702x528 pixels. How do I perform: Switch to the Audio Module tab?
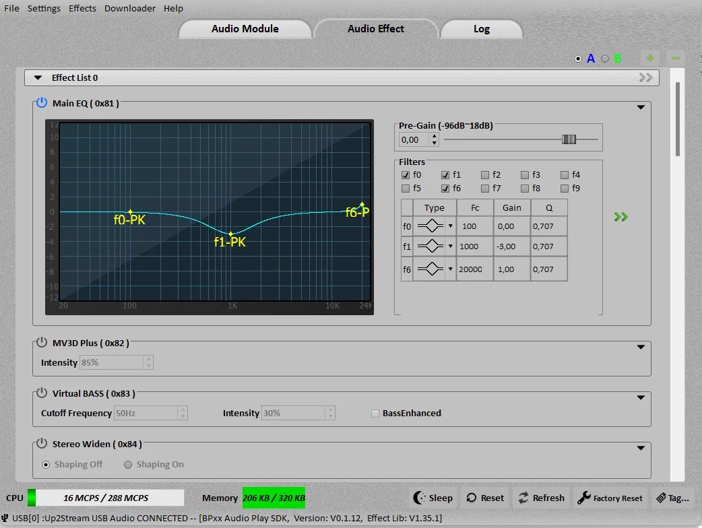point(245,29)
